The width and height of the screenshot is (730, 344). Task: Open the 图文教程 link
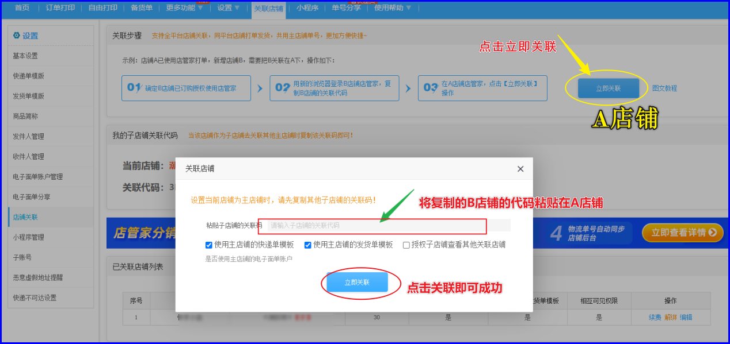pyautogui.click(x=664, y=88)
